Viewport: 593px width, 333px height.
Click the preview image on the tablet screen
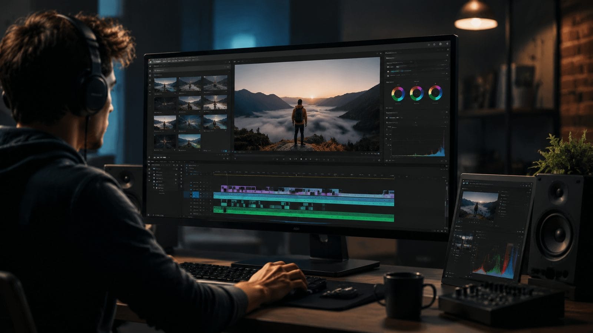pyautogui.click(x=478, y=205)
